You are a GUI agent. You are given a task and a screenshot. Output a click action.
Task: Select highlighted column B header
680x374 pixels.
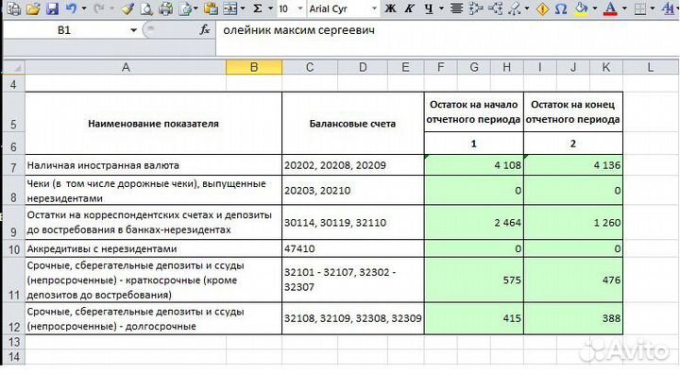(254, 68)
